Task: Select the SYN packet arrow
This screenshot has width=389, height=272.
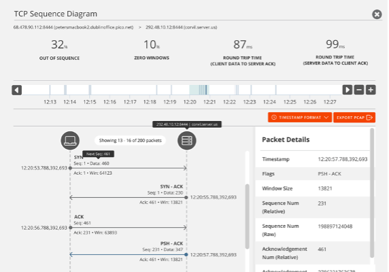Action: point(129,168)
